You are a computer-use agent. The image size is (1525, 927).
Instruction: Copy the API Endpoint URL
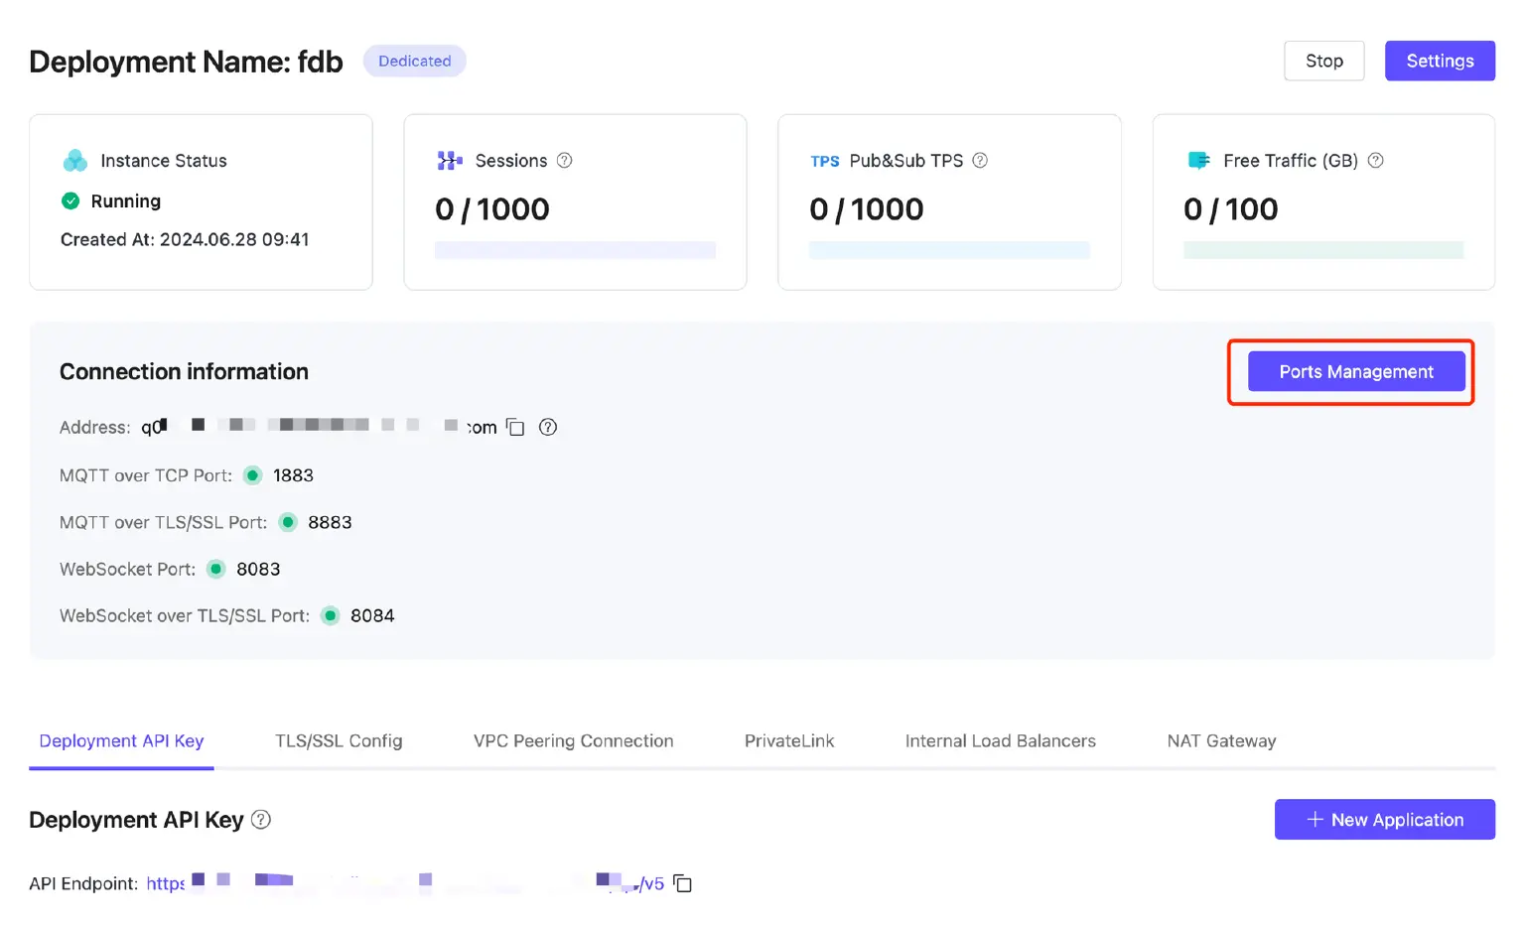point(682,883)
